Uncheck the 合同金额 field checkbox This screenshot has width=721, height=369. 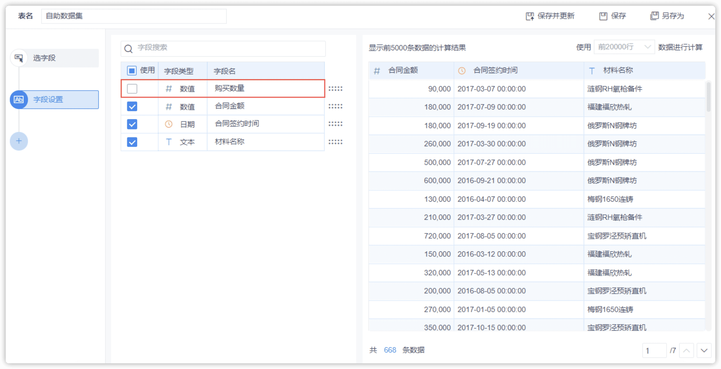click(132, 106)
